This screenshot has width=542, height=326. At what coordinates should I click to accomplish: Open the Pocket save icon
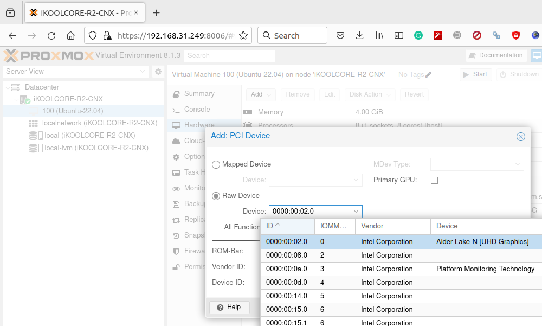point(340,35)
